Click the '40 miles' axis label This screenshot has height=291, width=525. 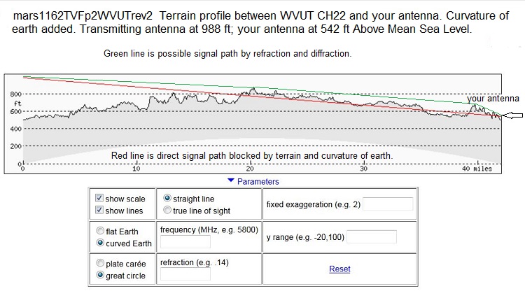(477, 169)
